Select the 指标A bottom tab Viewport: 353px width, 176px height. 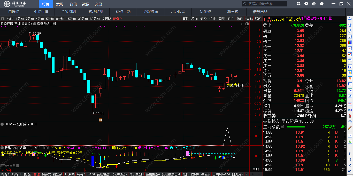[x=5, y=174]
